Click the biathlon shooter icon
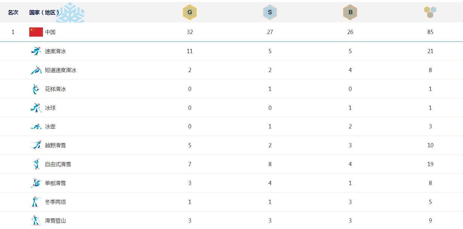The image size is (463, 229). pyautogui.click(x=36, y=202)
